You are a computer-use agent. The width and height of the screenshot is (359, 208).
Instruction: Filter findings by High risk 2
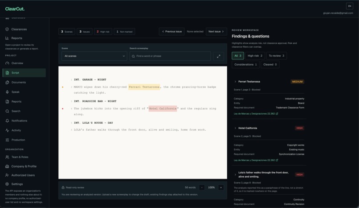(x=255, y=56)
